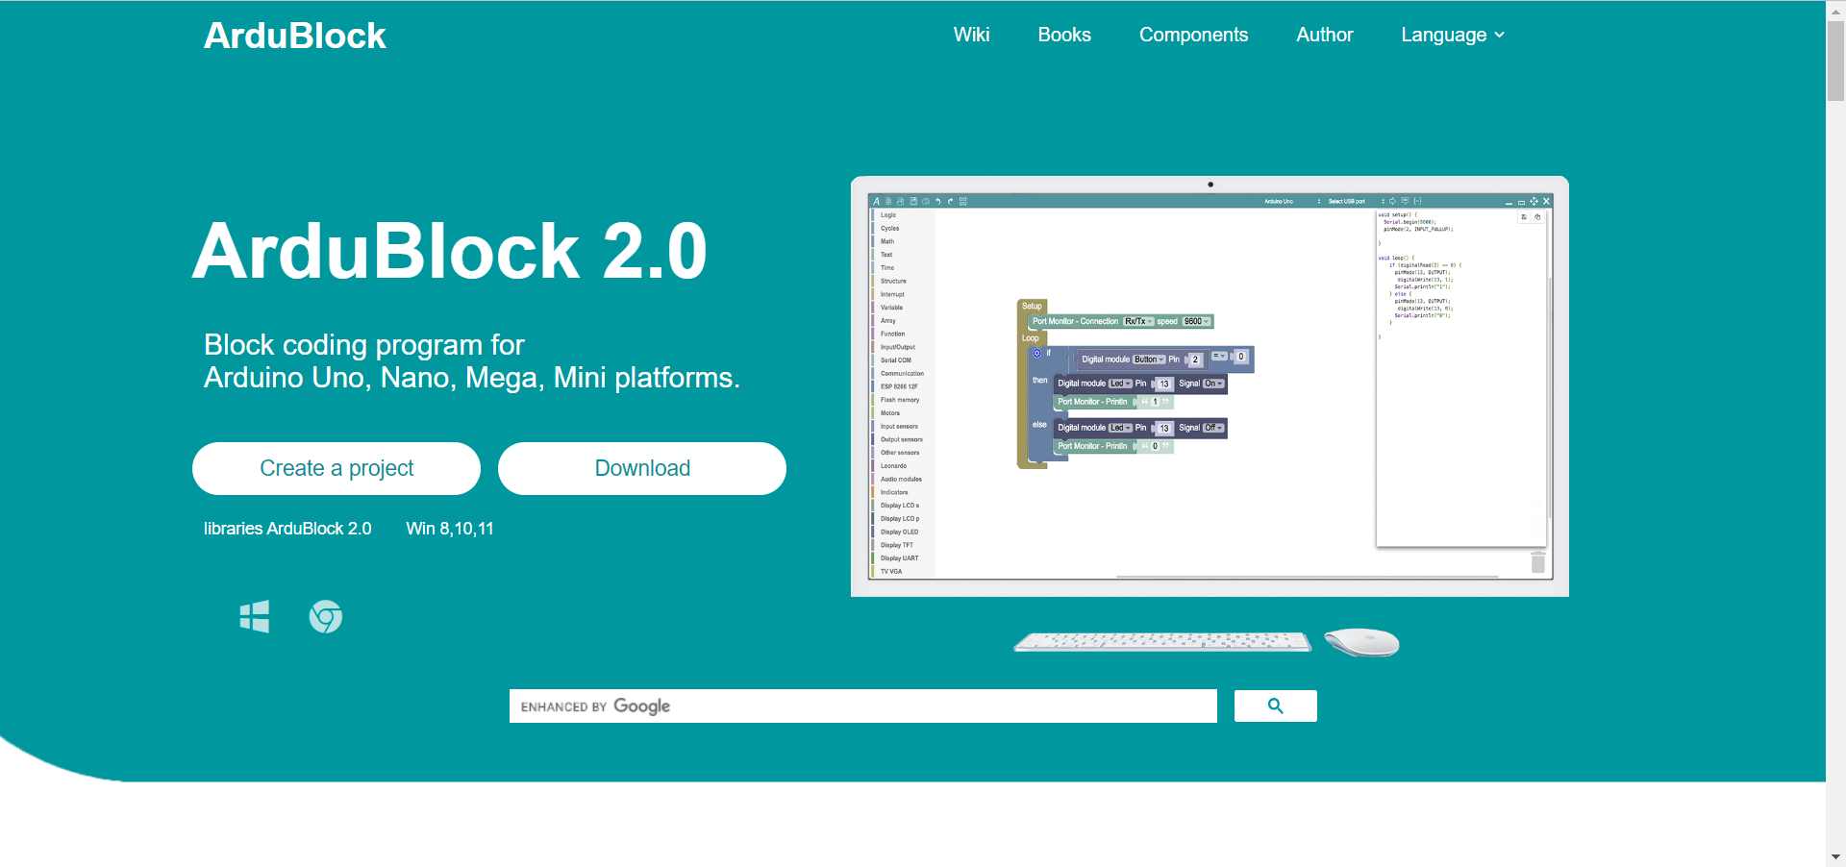Screen dimensions: 1846x867
Task: Click the Win 8,10,11 link
Action: [450, 529]
